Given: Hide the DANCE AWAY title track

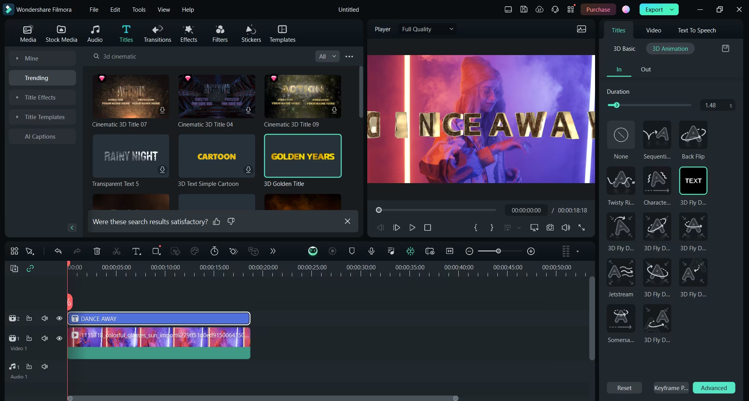Looking at the screenshot, I should coord(59,318).
